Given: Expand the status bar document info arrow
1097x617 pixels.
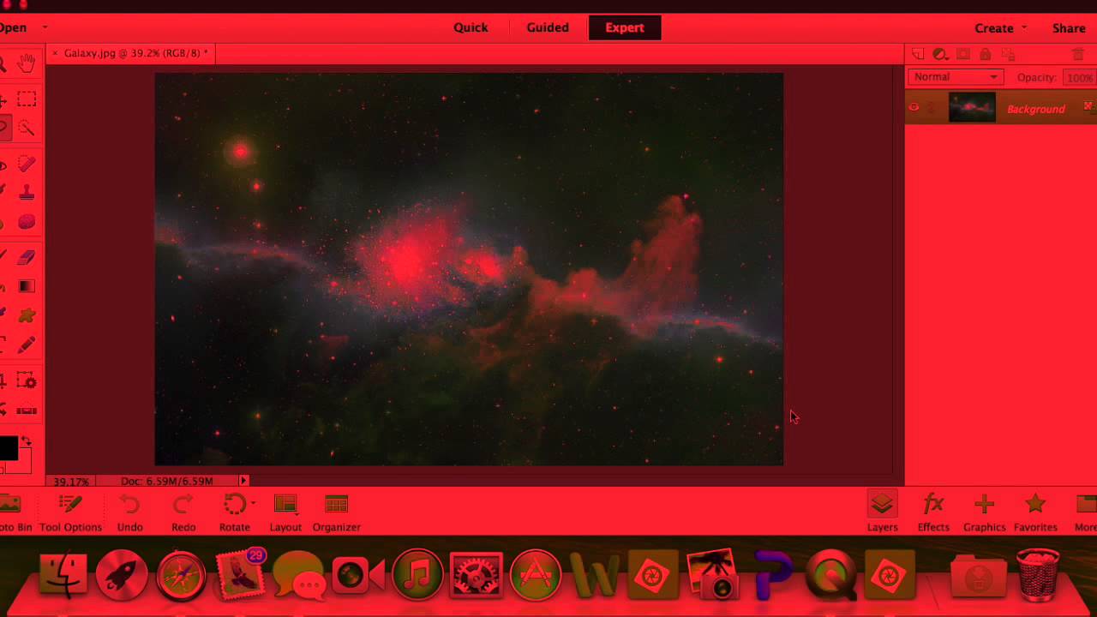Looking at the screenshot, I should coord(243,481).
